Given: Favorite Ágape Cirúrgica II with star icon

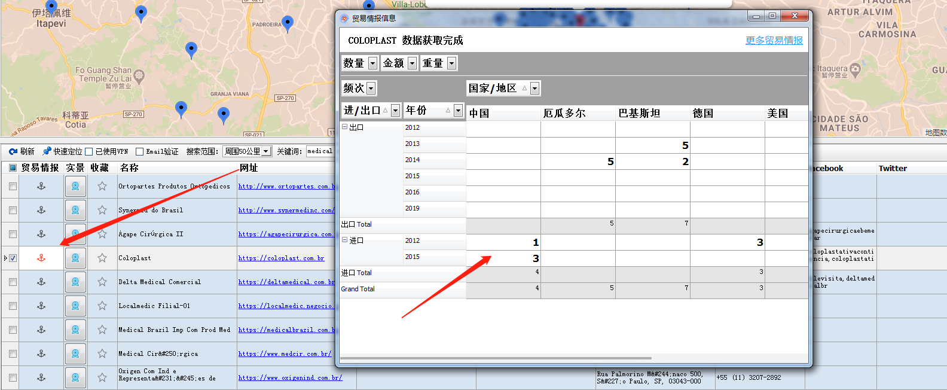Looking at the screenshot, I should pyautogui.click(x=102, y=234).
